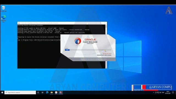The width and height of the screenshot is (176, 99).
Task: Click the 'Productivity with Choice' splash text
Action: coord(104,55)
